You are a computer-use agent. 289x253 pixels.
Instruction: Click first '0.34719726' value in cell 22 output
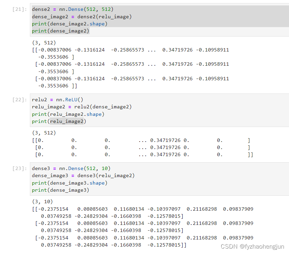pos(165,140)
